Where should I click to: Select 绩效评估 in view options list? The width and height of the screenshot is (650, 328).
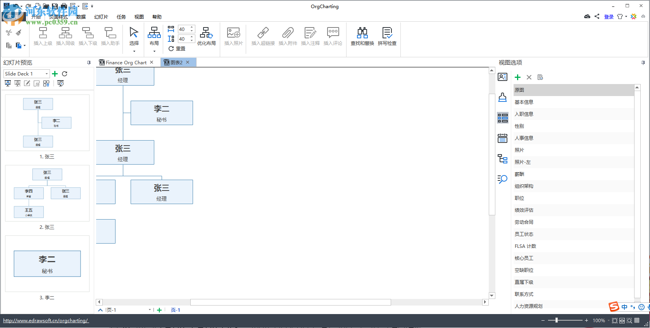574,210
